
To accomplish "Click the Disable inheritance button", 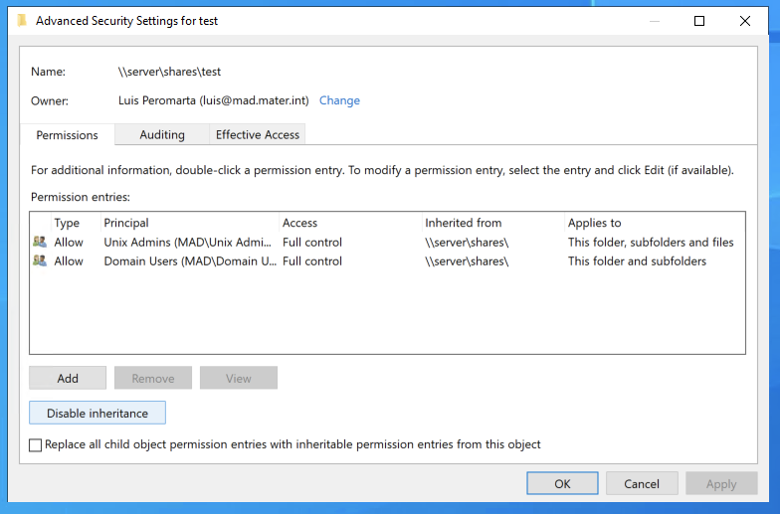I will click(97, 414).
